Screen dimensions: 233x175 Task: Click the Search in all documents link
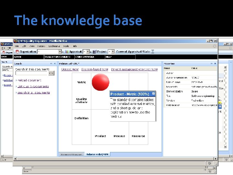(x=34, y=93)
